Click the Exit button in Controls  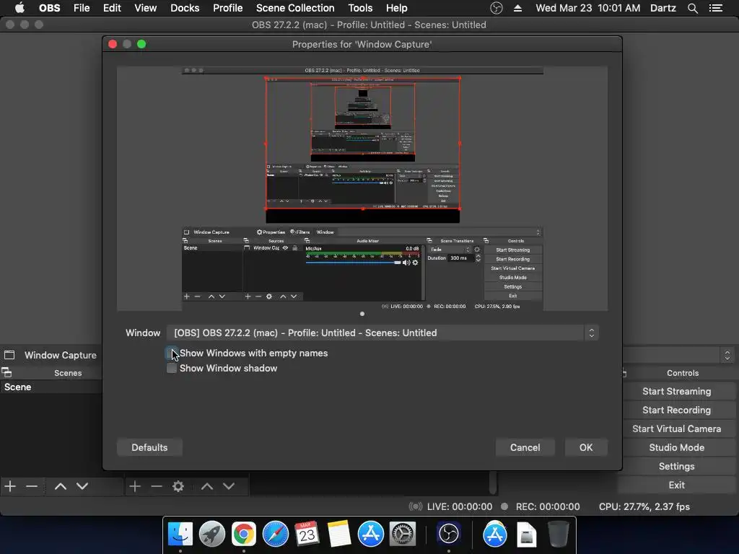[x=676, y=485]
